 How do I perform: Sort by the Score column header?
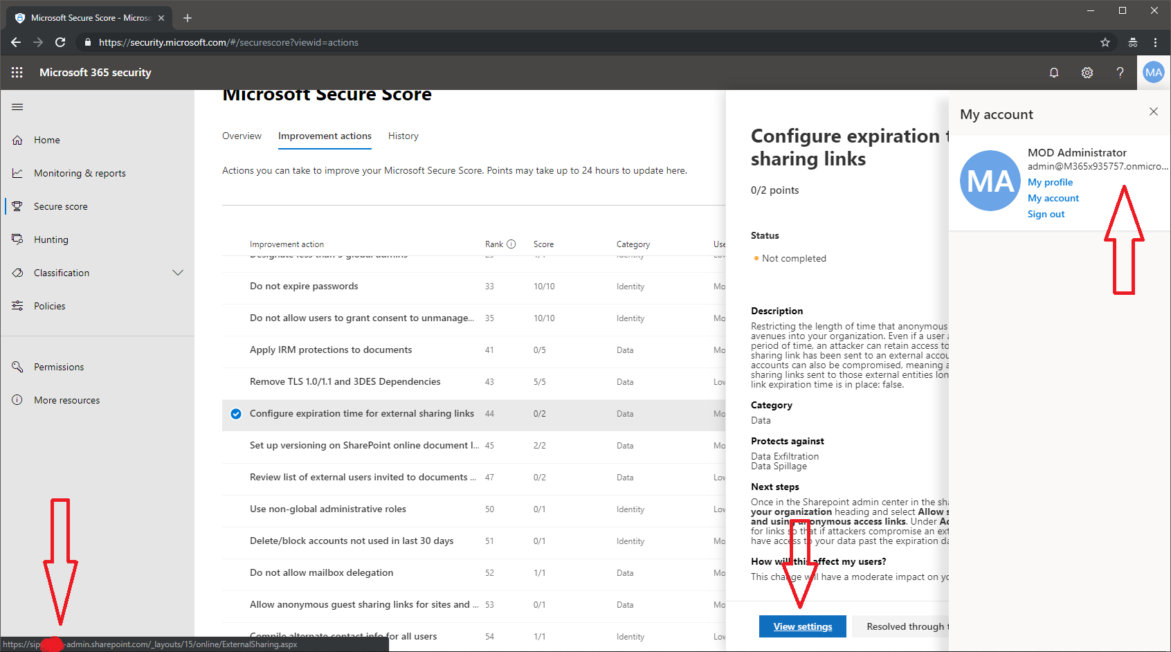click(x=543, y=244)
